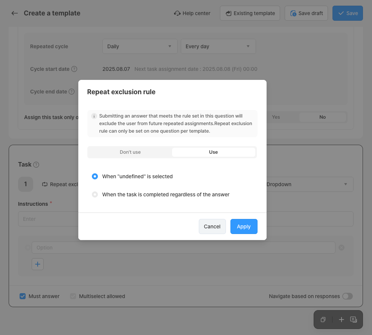Toggle Navigate based on responses switch
Viewport: 372px width, 335px height.
click(x=348, y=296)
